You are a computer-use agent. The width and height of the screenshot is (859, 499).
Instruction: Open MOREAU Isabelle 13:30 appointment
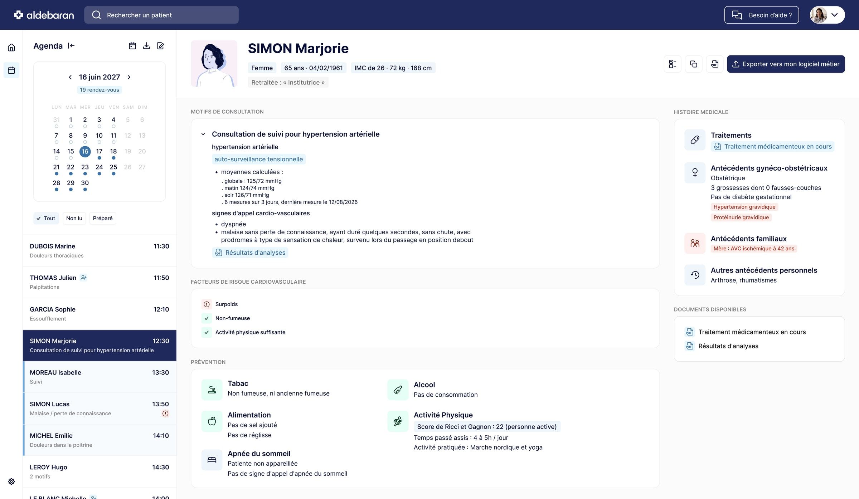click(x=100, y=377)
